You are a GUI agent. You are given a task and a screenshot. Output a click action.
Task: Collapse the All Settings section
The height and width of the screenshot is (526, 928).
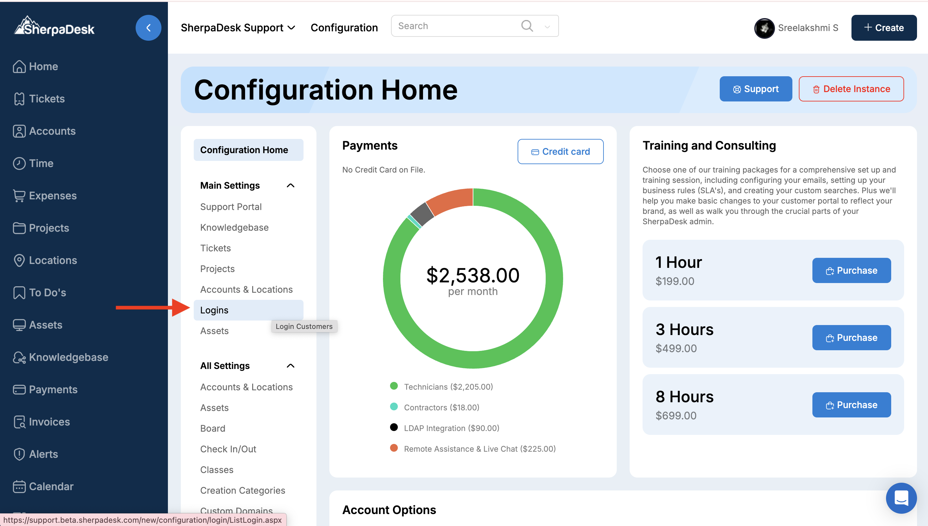[x=291, y=366]
